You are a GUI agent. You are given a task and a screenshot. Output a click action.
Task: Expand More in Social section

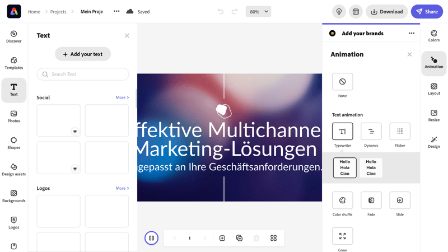point(122,97)
